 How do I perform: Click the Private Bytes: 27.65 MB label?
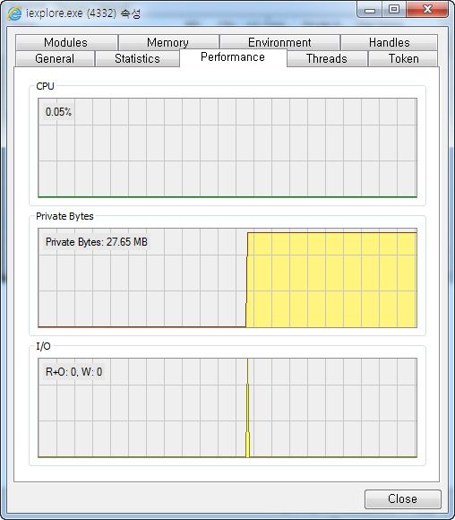(x=97, y=242)
